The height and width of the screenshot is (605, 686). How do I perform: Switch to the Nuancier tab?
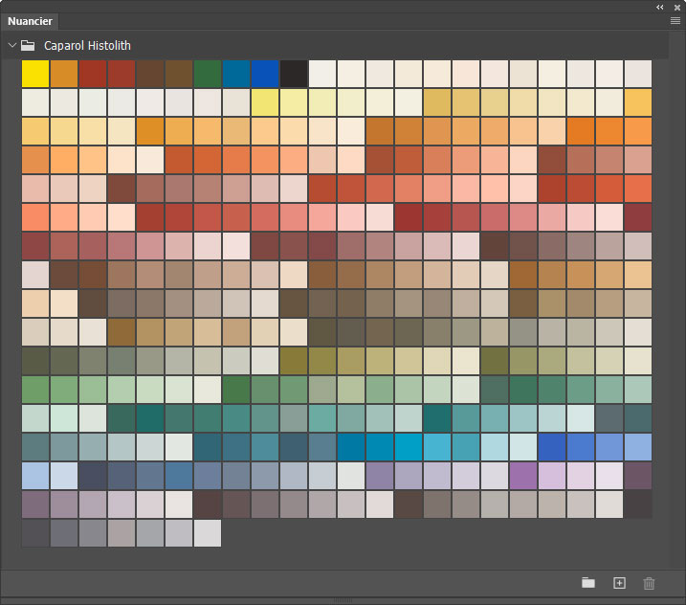32,21
